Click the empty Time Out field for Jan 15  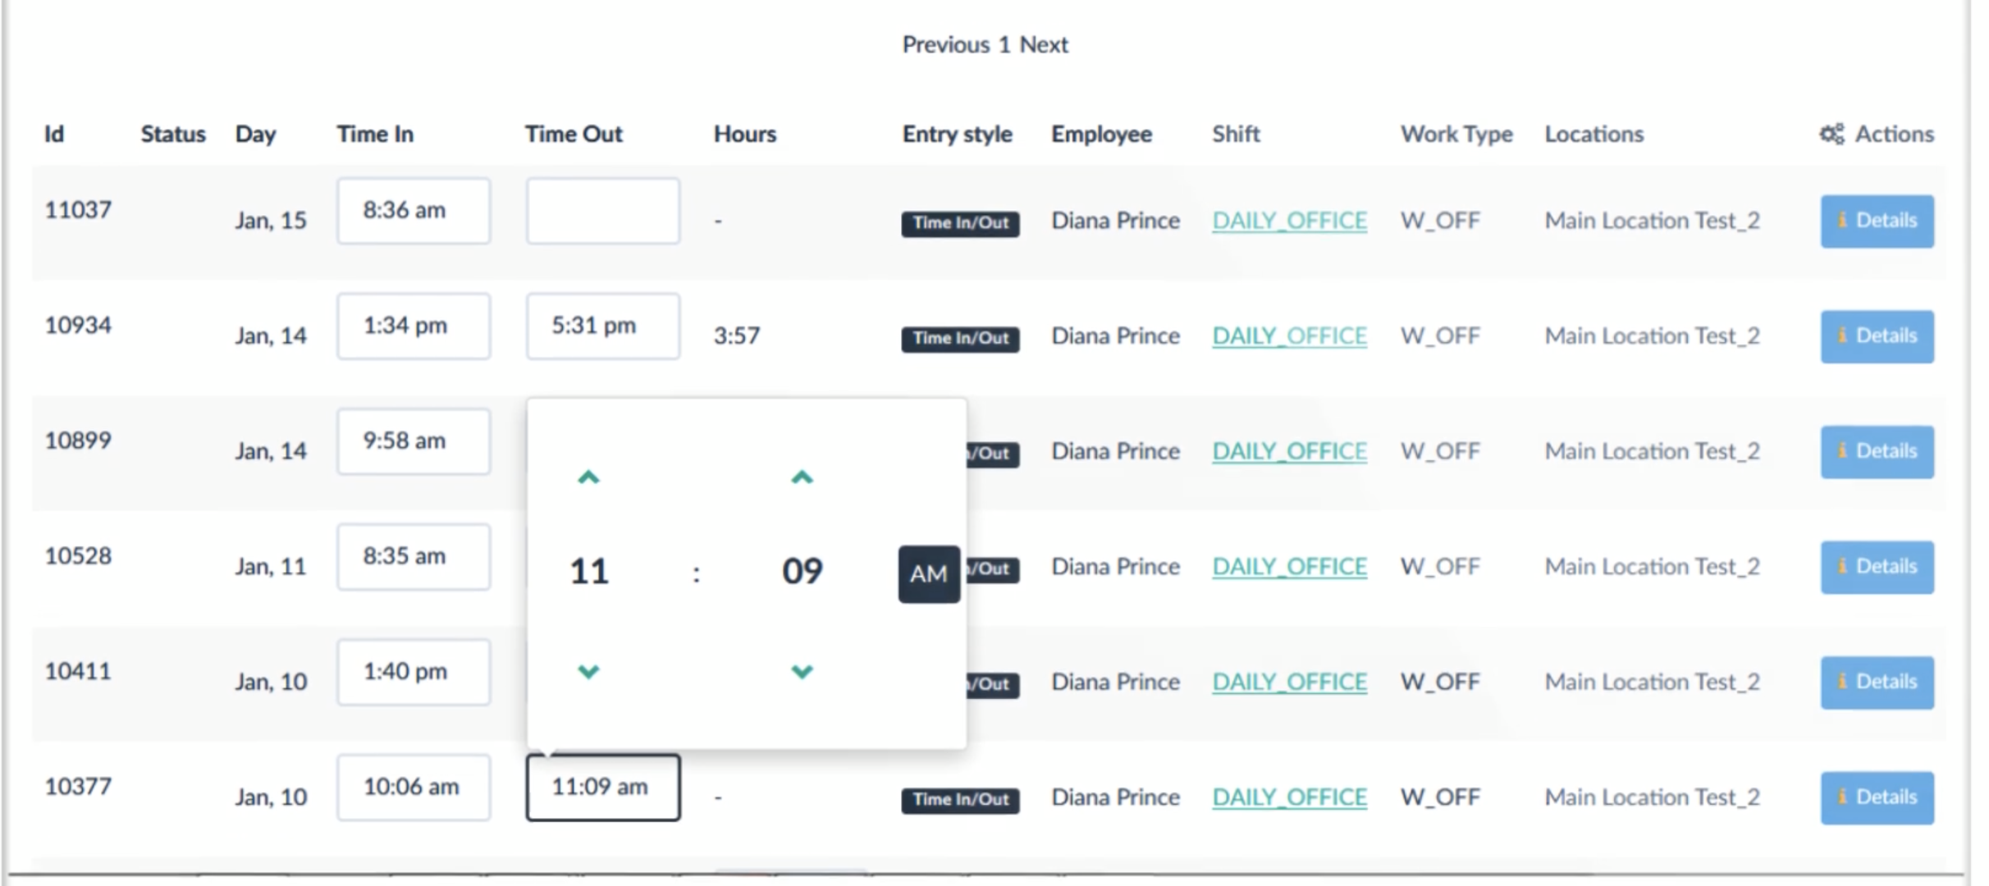point(602,211)
